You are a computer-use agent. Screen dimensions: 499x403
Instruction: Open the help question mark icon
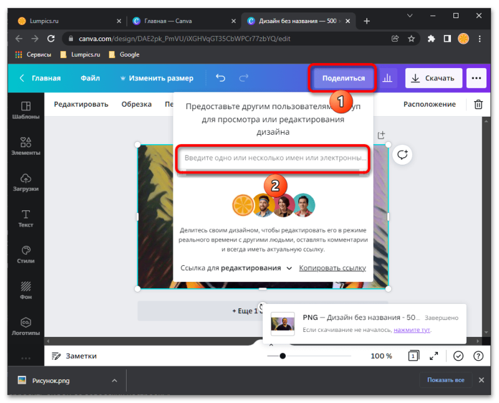click(478, 356)
